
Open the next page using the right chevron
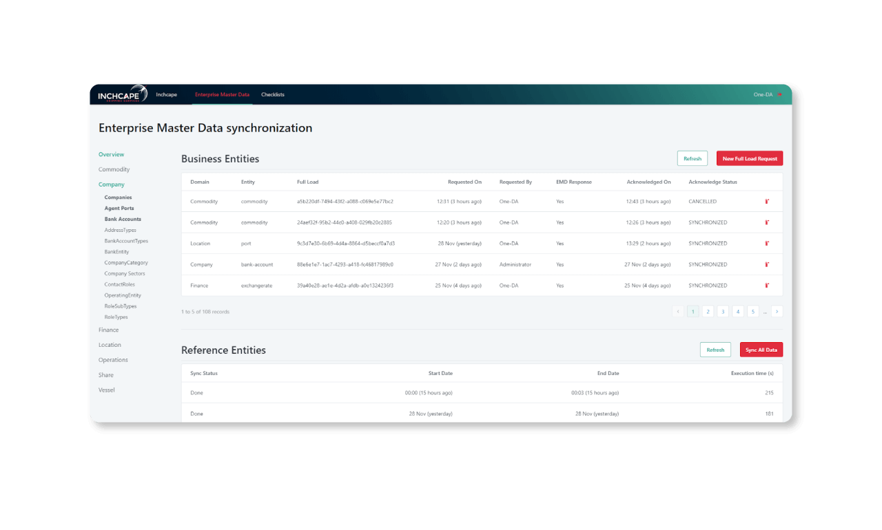[777, 311]
